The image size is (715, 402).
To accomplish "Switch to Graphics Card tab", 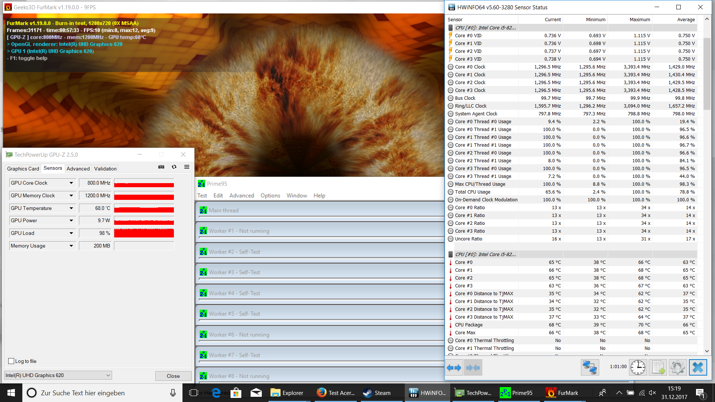I will tap(23, 169).
